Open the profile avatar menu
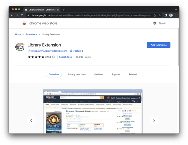This screenshot has width=188, height=145. point(171,15)
